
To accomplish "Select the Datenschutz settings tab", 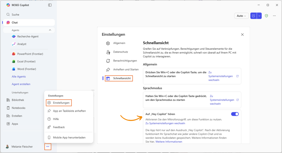I will pos(120,52).
